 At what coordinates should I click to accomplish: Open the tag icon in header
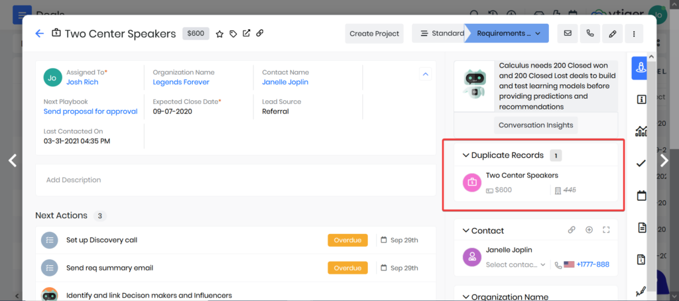click(233, 33)
